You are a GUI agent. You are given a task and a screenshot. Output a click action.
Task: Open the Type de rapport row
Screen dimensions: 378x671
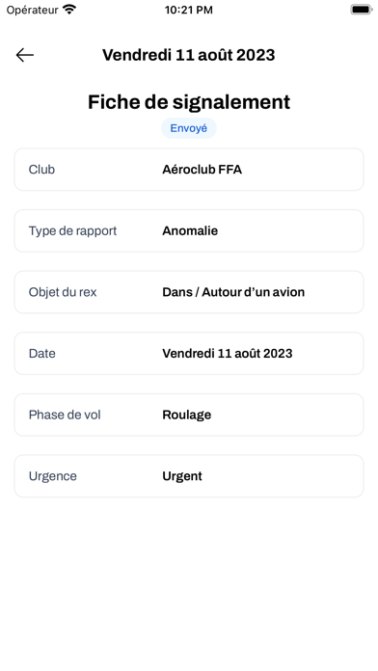189,230
